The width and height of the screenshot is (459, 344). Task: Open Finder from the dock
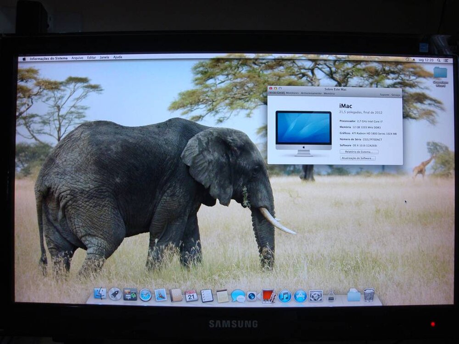100,294
